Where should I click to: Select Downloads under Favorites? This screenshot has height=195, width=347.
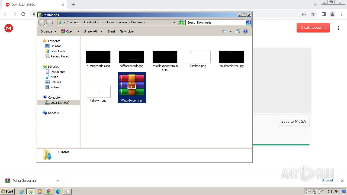coord(58,51)
